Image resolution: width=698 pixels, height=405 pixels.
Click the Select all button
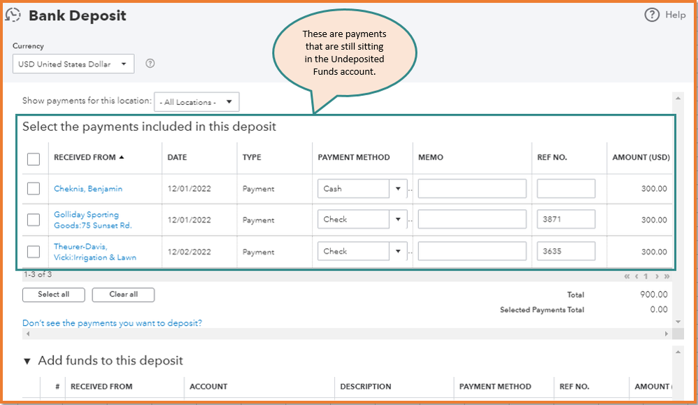(53, 294)
